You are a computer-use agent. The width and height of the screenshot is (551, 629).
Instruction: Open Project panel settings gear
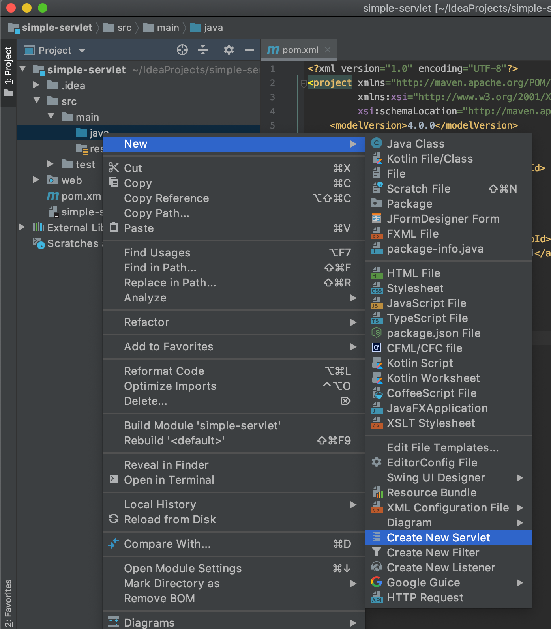coord(229,50)
